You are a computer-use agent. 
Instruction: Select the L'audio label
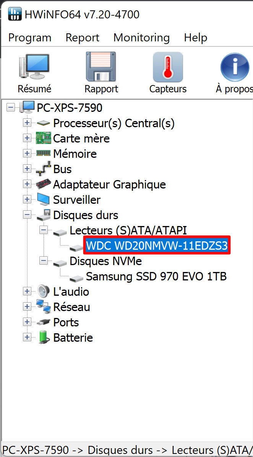71,292
